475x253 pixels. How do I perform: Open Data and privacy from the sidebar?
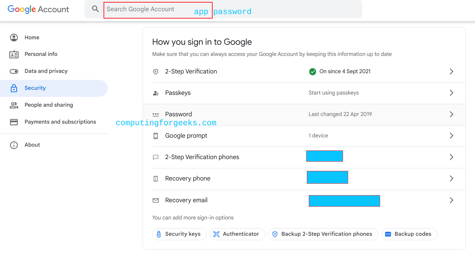pos(46,71)
